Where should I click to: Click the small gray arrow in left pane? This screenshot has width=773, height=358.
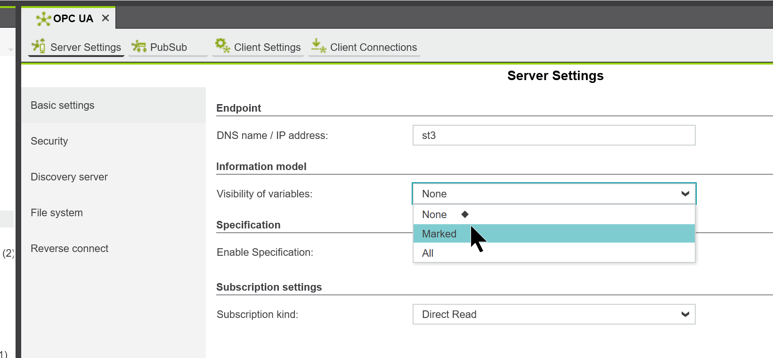pyautogui.click(x=10, y=49)
